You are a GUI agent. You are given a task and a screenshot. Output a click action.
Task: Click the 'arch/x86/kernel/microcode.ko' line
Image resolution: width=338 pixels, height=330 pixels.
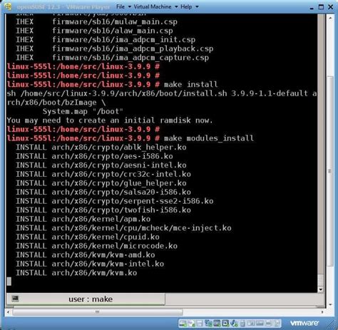pyautogui.click(x=115, y=246)
